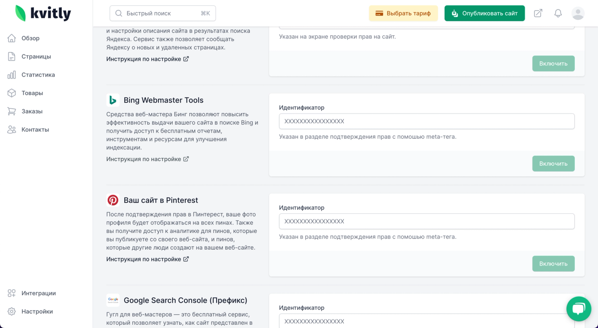Open Интеграции menu item

38,293
